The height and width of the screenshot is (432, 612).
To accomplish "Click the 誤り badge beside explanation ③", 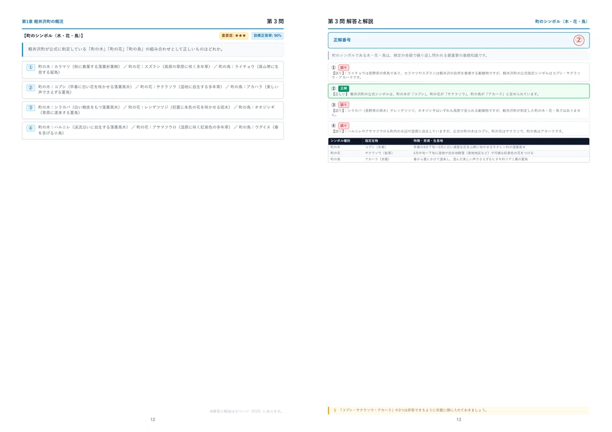I will tap(343, 105).
